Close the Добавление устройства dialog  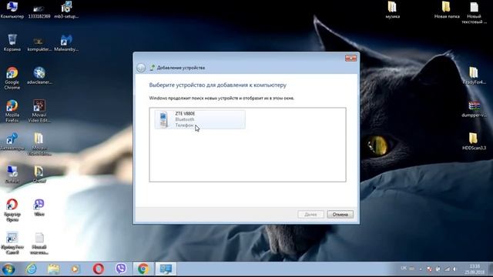tap(350, 58)
